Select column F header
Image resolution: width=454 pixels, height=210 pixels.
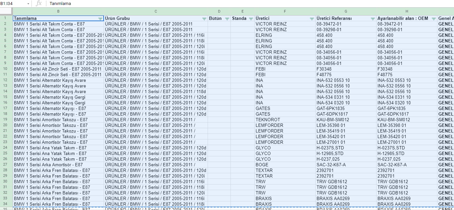[x=285, y=12]
